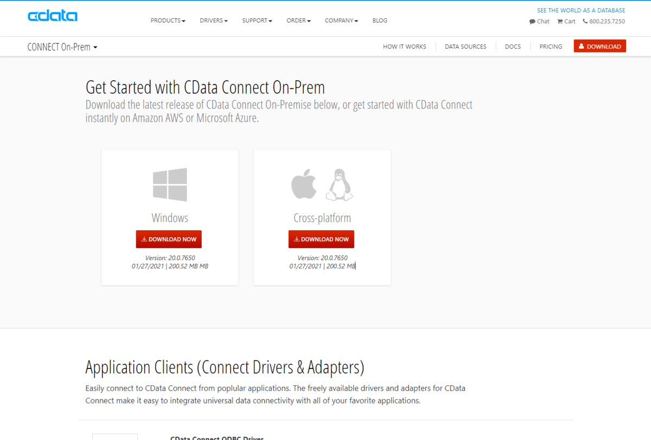Expand the SUPPORT menu
Image resolution: width=651 pixels, height=440 pixels.
tap(257, 21)
